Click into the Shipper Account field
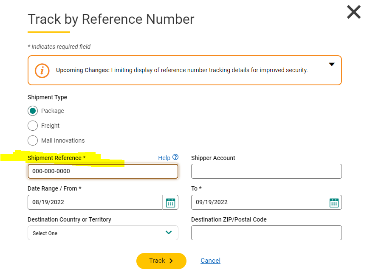This screenshot has height=278, width=367. (x=266, y=171)
